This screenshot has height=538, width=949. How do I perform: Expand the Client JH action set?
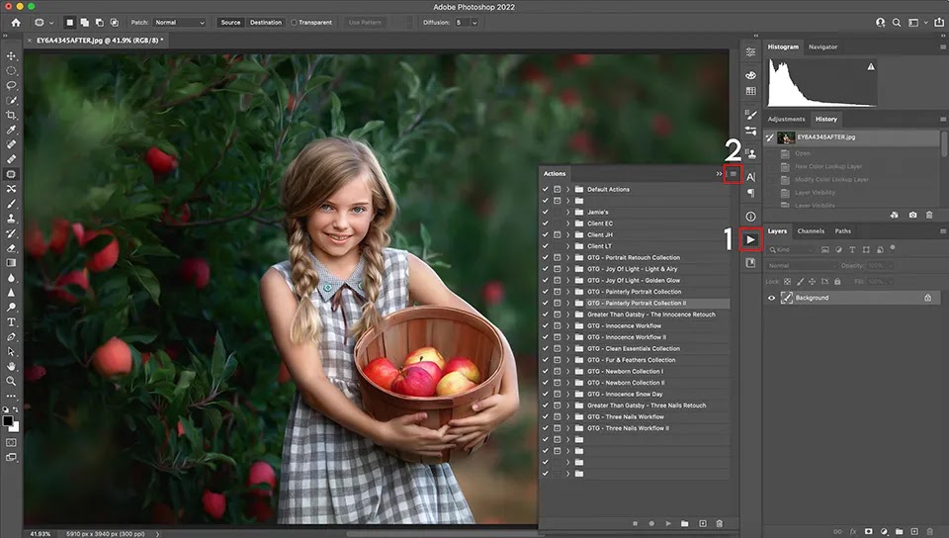tap(567, 234)
